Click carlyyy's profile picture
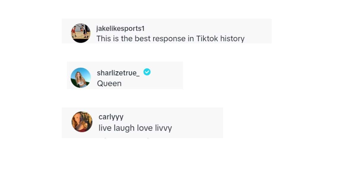The image size is (356, 186). pos(82,122)
